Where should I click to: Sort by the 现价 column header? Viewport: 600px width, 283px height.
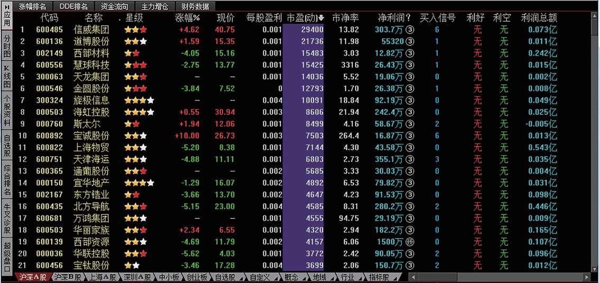[225, 18]
